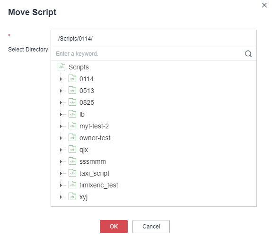Expand the owner-test folder arrow
Image resolution: width=272 pixels, height=236 pixels.
pos(61,138)
